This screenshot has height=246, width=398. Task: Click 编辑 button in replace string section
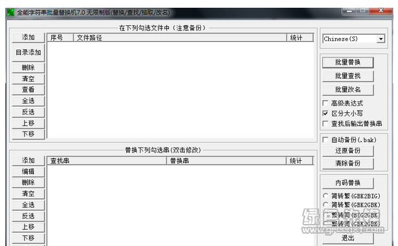pyautogui.click(x=28, y=172)
